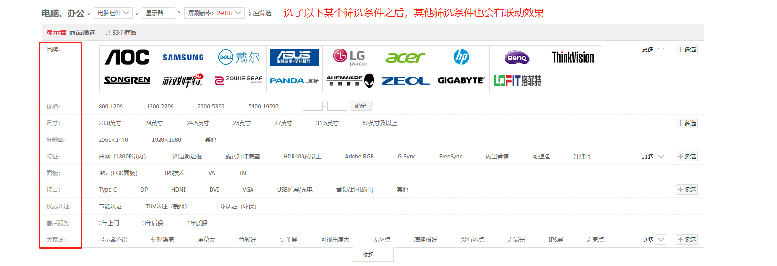Image resolution: width=777 pixels, height=266 pixels.
Task: Enable 多选 for the 接口 row
Action: [x=686, y=189]
